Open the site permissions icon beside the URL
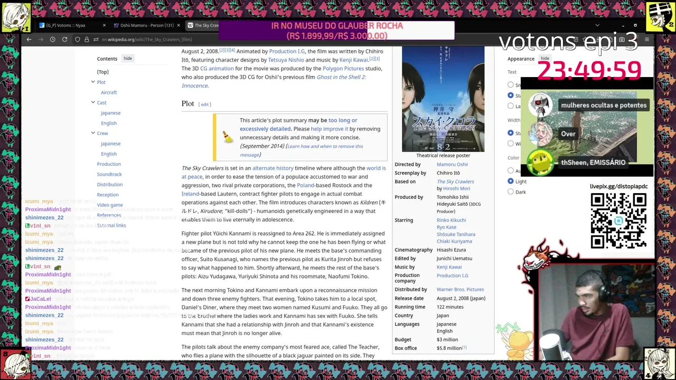676x380 pixels. pyautogui.click(x=96, y=40)
